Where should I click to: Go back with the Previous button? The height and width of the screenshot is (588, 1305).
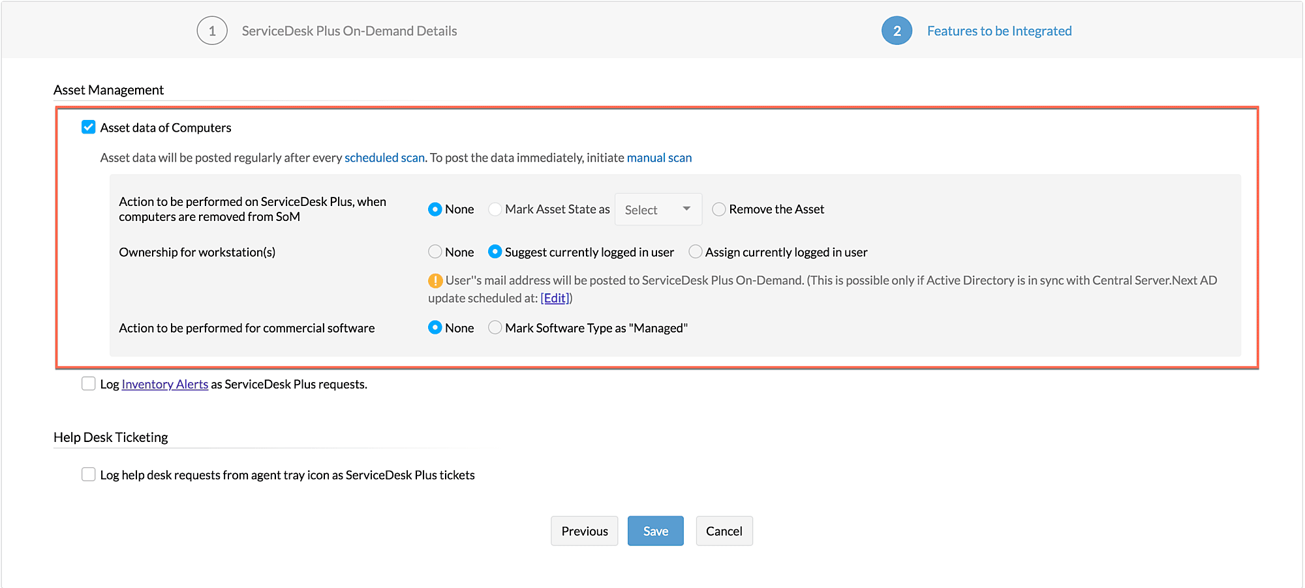(x=584, y=531)
